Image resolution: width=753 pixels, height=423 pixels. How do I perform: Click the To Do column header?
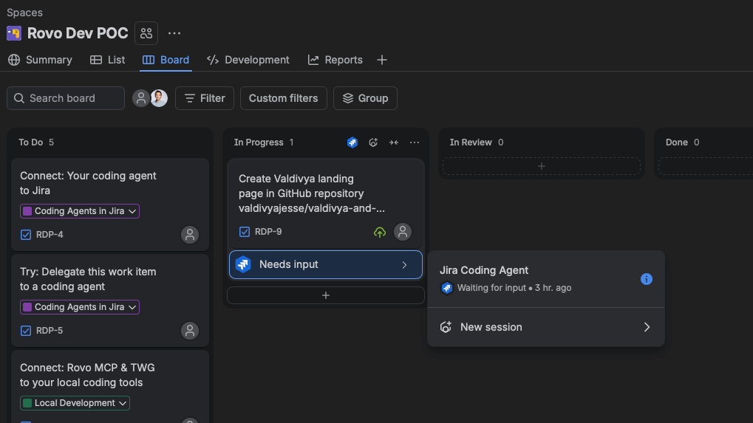[31, 142]
